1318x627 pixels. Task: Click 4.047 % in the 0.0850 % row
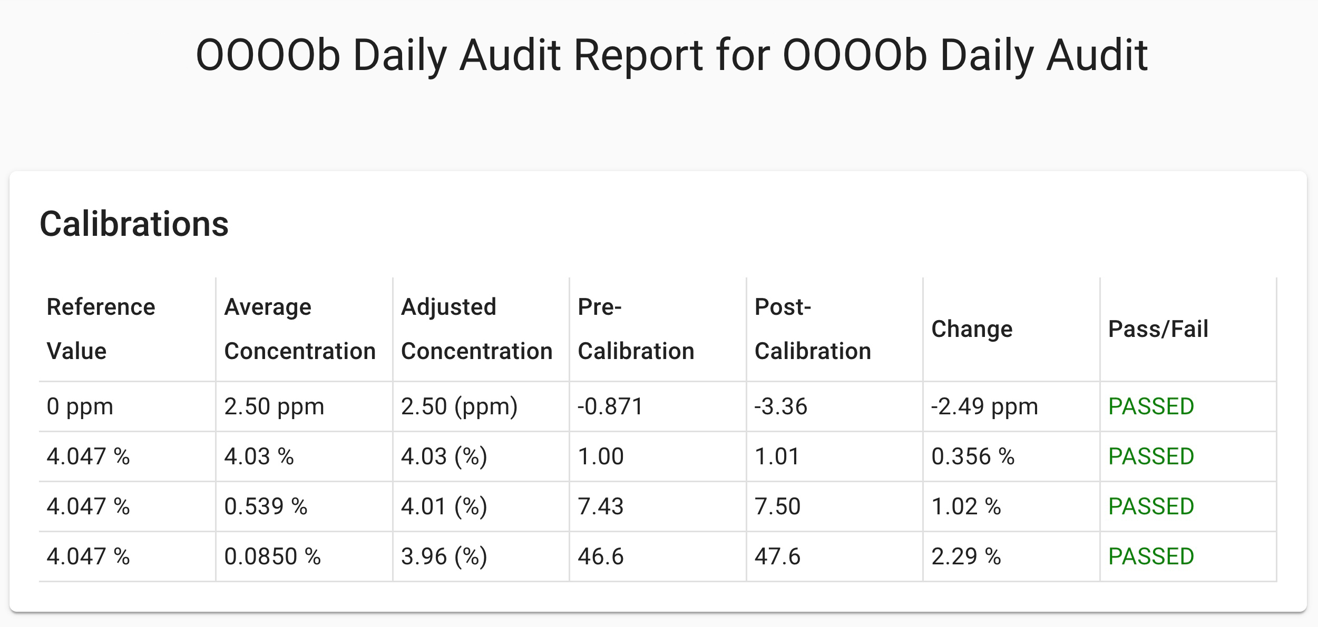(88, 556)
